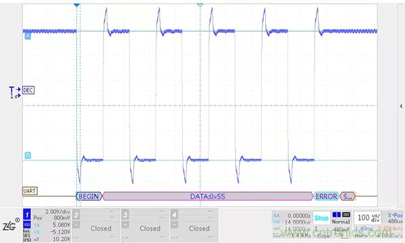Screen dimensions: 405x243
Task: Open the 2.00V/div vertical scale setting
Action: [x=57, y=212]
